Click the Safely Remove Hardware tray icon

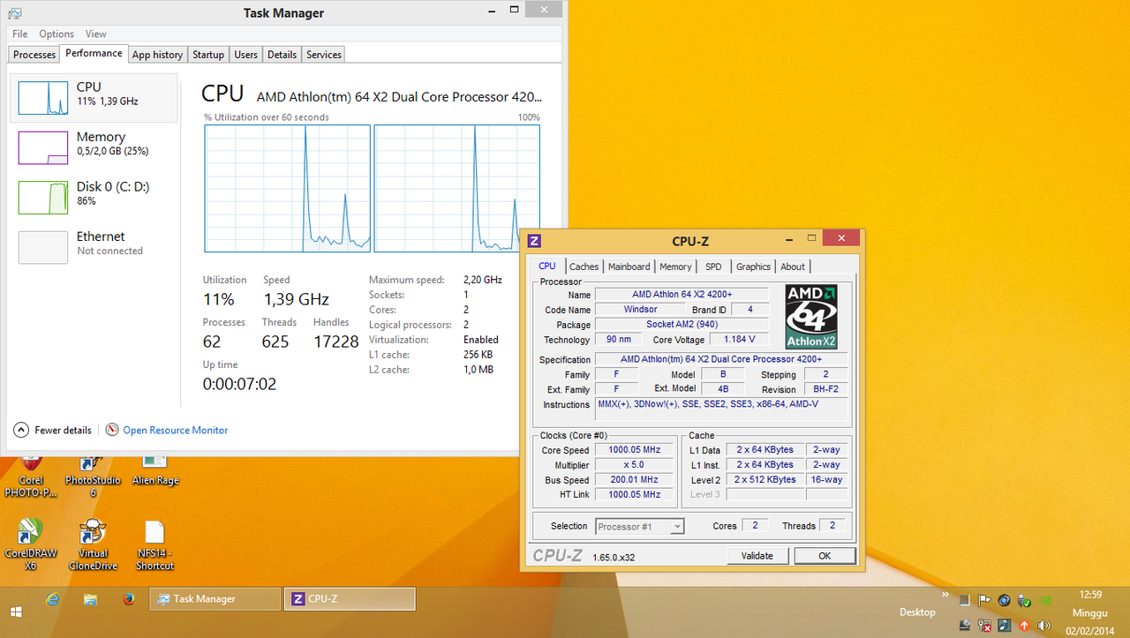[1024, 600]
